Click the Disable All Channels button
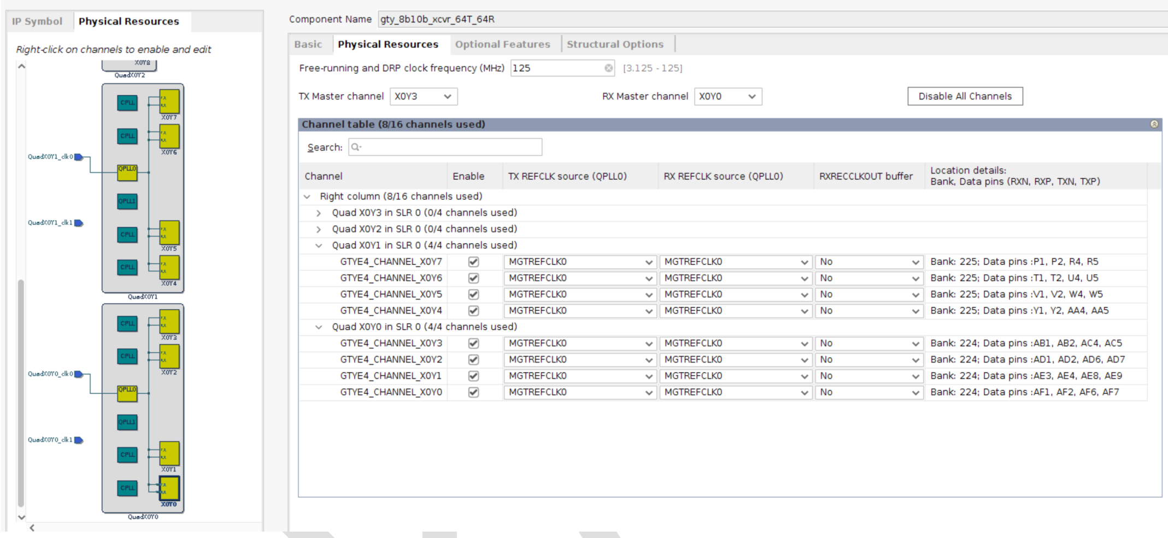Screen dimensions: 1168x538 (x=965, y=97)
